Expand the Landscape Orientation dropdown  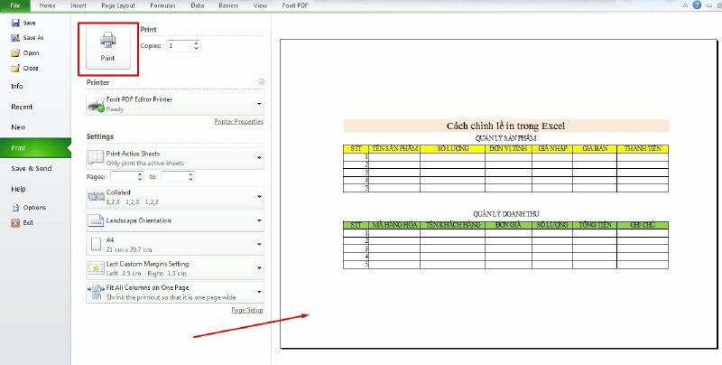[x=260, y=220]
